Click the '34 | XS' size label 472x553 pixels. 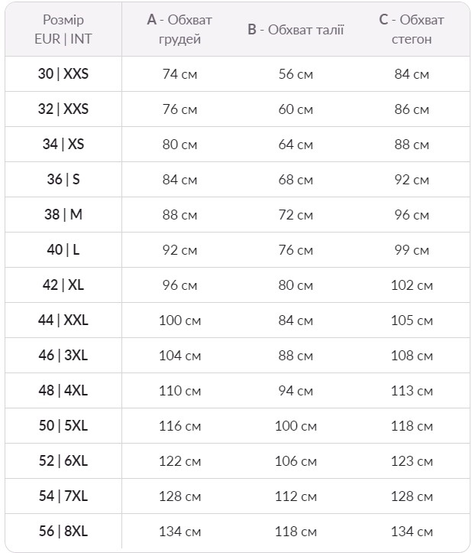click(63, 145)
